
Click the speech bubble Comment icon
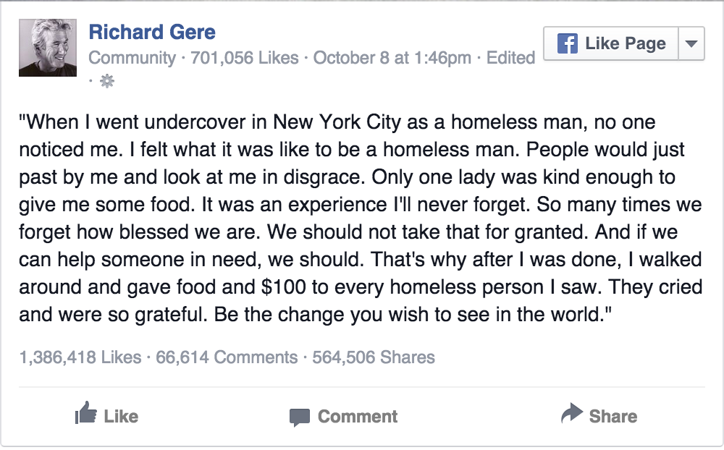click(x=299, y=417)
